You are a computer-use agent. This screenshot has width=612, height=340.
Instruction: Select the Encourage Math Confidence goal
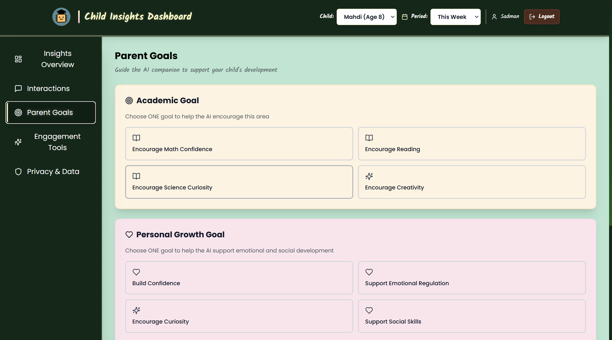(239, 144)
